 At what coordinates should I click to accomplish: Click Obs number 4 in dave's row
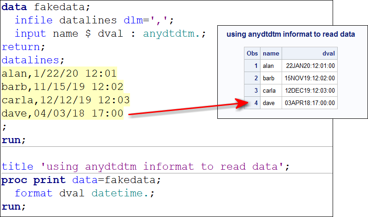pyautogui.click(x=252, y=103)
